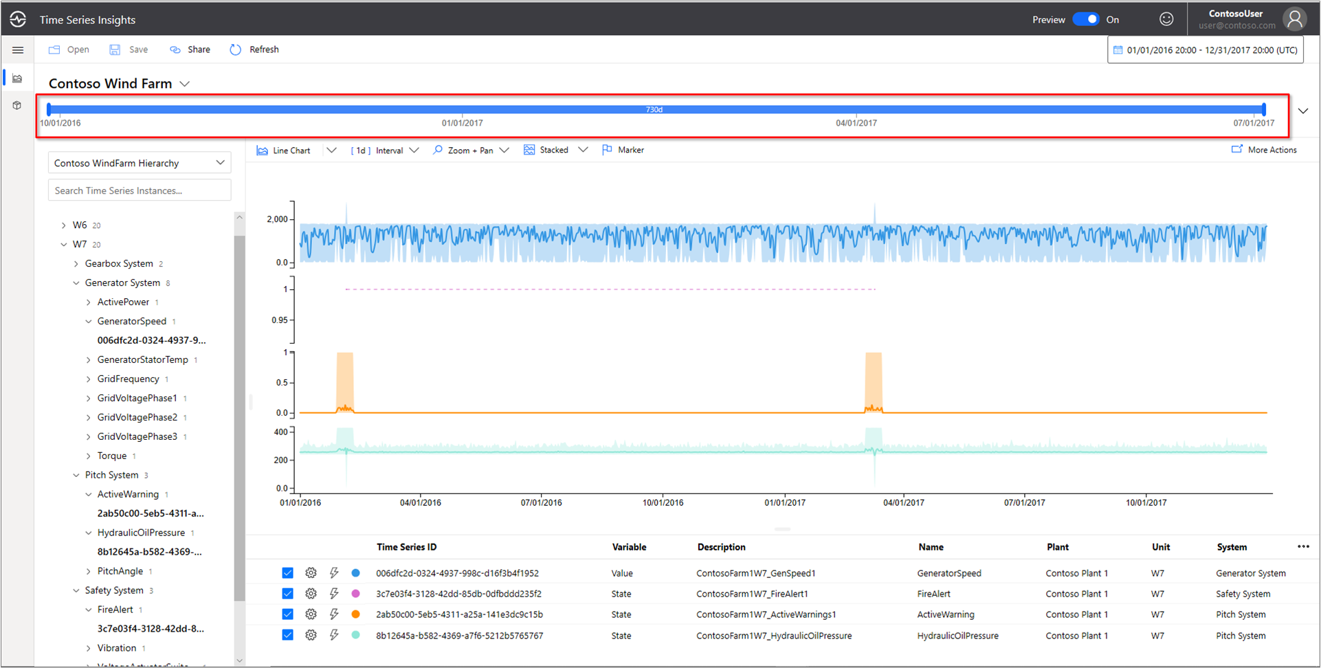This screenshot has height=668, width=1321.
Task: Turn off the Preview toggle
Action: (x=1086, y=19)
